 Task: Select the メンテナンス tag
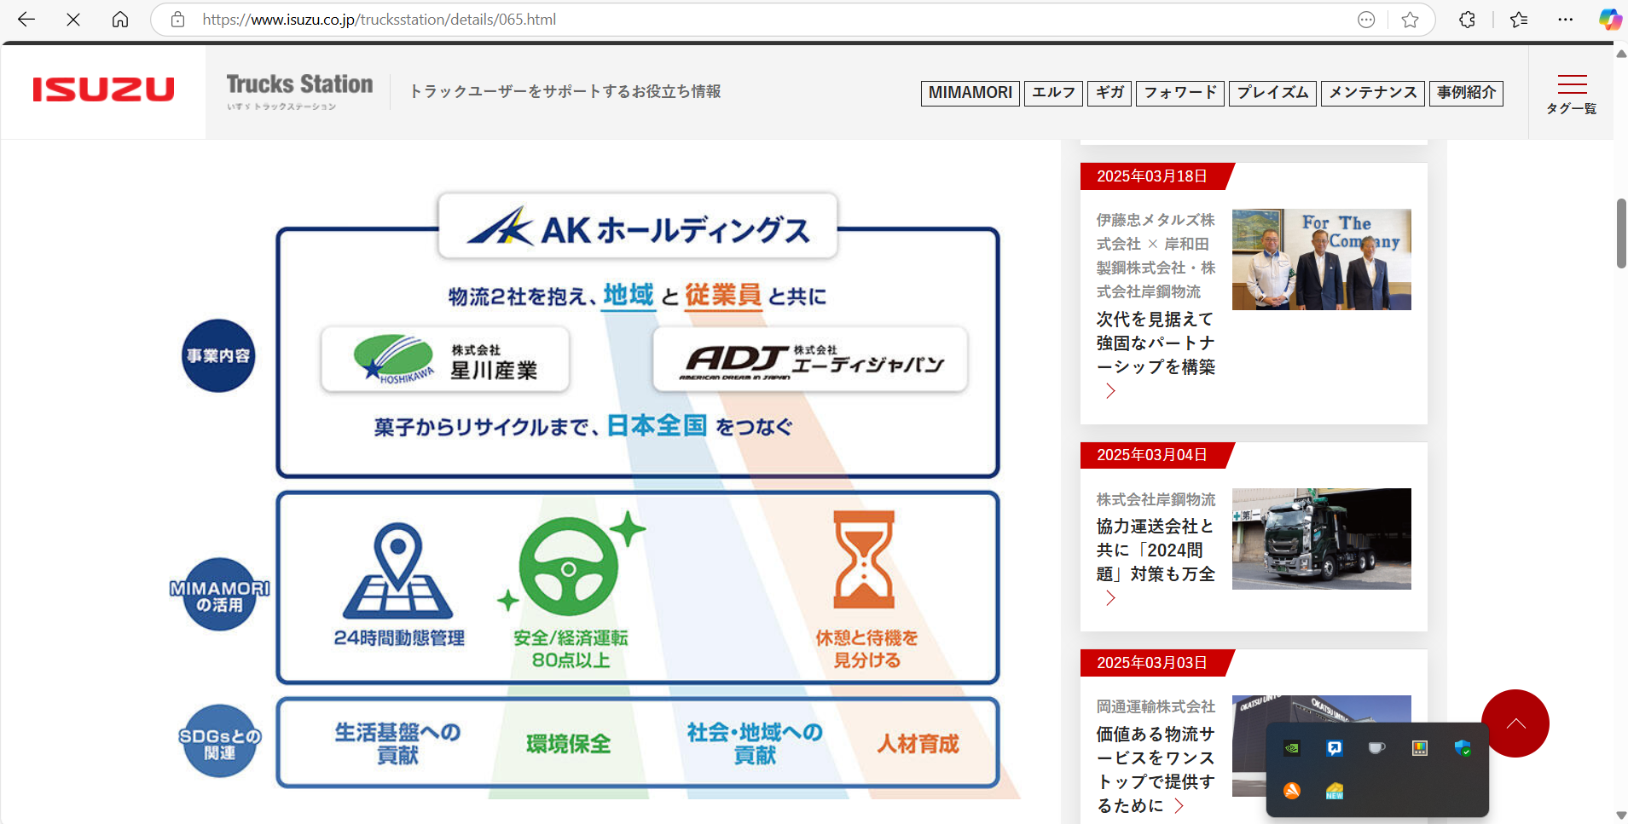point(1373,93)
